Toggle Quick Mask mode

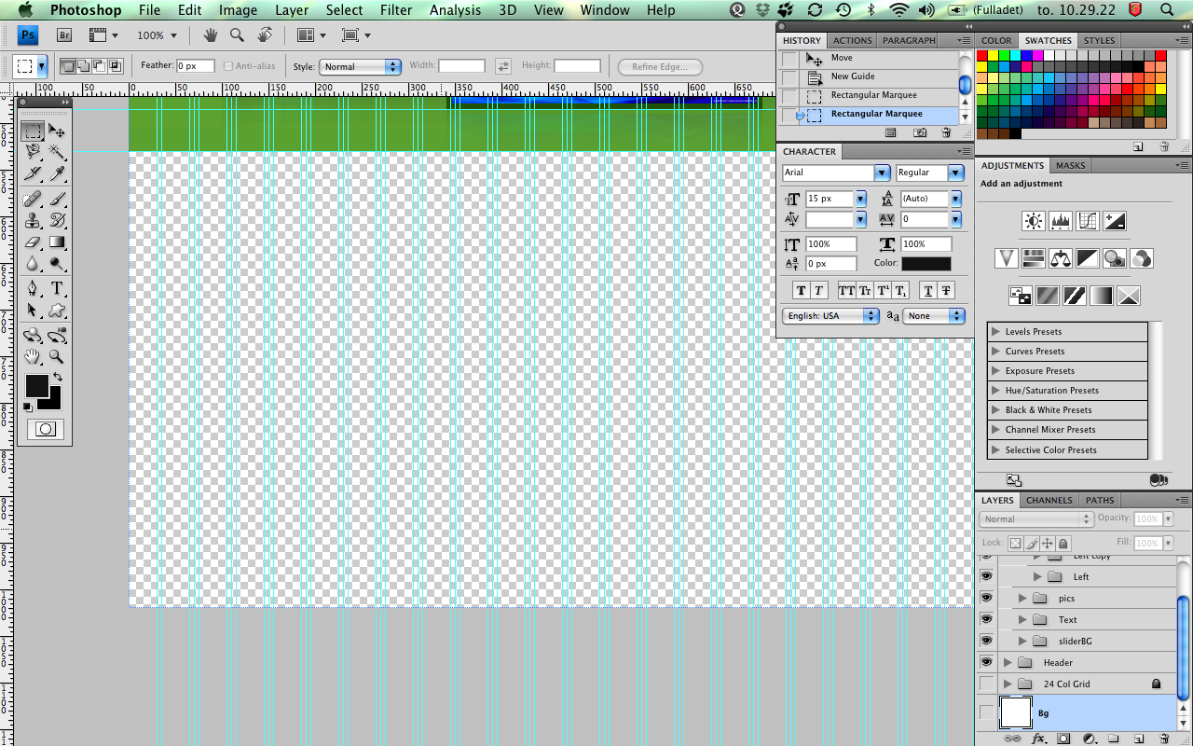tap(45, 429)
